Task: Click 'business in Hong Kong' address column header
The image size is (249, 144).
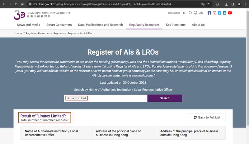Action: [124, 133]
